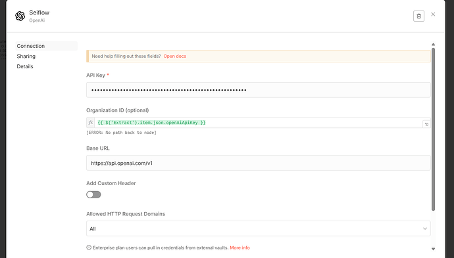This screenshot has width=454, height=258.
Task: Click into the API Key field
Action: click(x=259, y=90)
